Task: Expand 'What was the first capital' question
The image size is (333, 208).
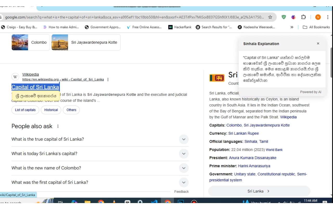Action: click(100, 182)
